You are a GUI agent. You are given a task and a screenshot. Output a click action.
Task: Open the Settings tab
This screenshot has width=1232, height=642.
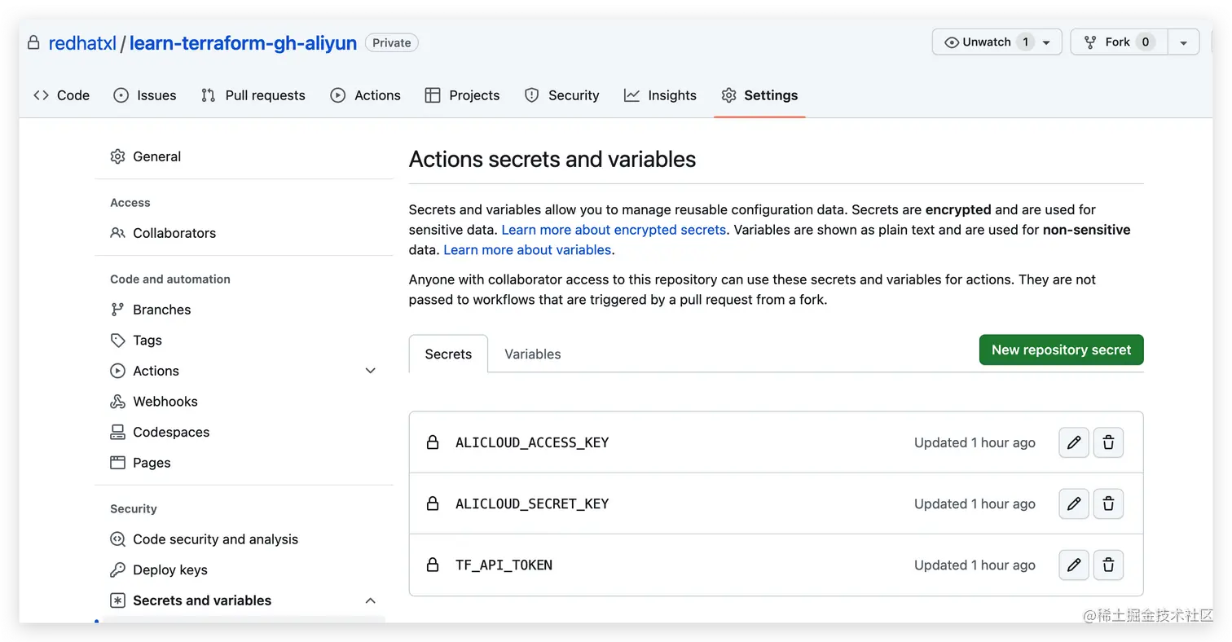pos(759,95)
